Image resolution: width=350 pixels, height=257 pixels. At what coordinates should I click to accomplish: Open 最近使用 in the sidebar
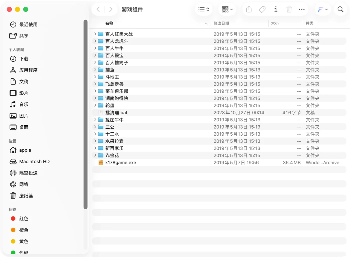(x=23, y=24)
